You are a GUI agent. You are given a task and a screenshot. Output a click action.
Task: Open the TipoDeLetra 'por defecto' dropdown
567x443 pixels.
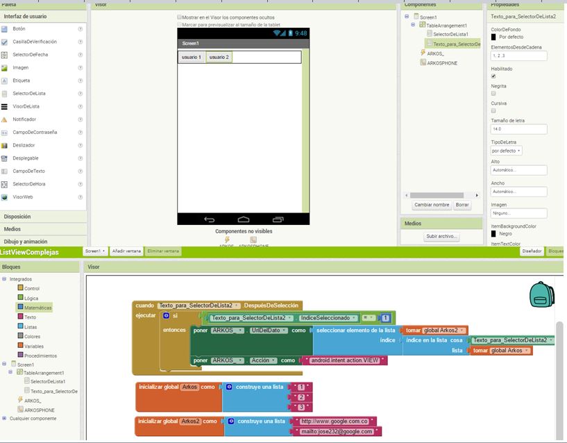(506, 151)
